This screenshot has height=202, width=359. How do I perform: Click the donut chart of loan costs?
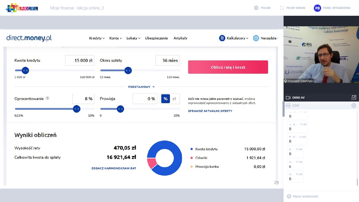165,158
